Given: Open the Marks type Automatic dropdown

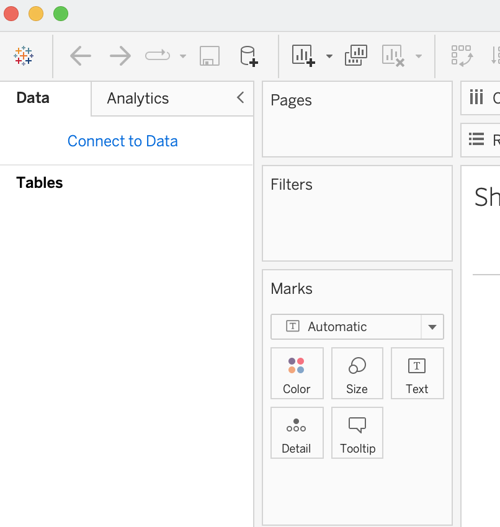Looking at the screenshot, I should pyautogui.click(x=357, y=327).
